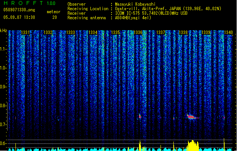237x151 pixels.
Task: Select the 1.1 kHz axis label
Action: click(3, 49)
